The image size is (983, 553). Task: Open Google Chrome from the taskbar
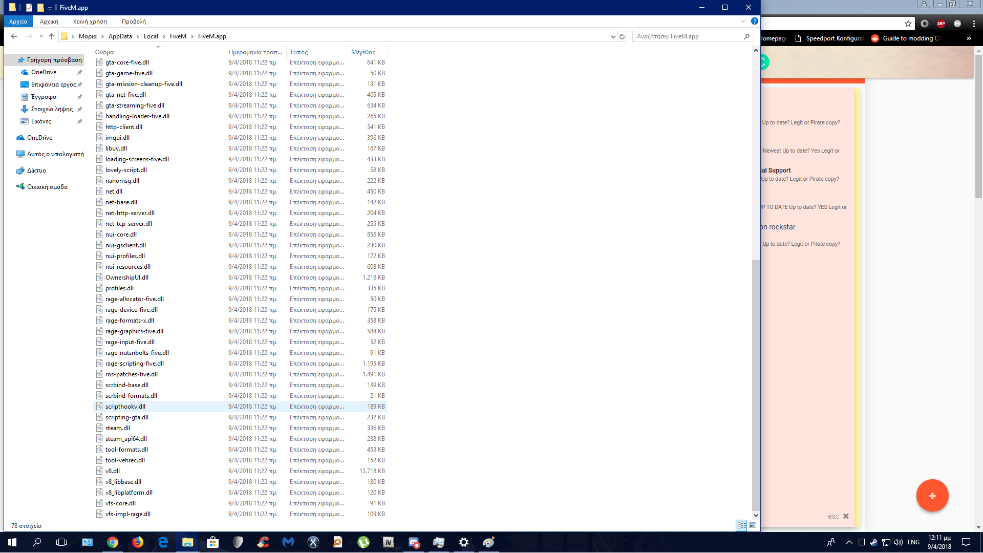click(113, 542)
